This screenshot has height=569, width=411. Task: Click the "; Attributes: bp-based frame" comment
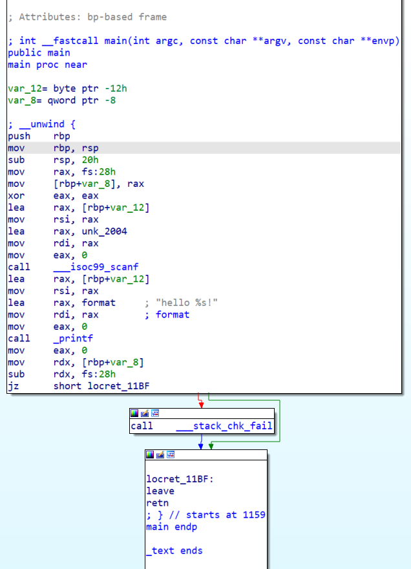[87, 17]
